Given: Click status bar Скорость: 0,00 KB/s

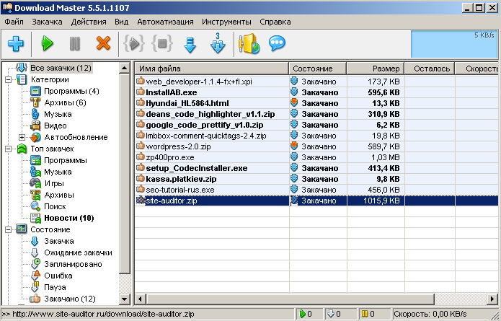Looking at the screenshot, I should [x=430, y=314].
